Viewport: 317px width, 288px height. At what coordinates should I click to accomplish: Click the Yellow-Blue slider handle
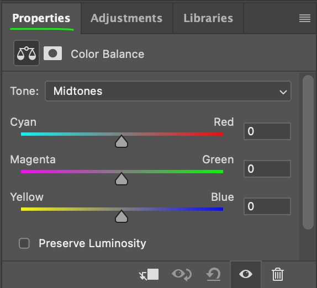click(121, 216)
